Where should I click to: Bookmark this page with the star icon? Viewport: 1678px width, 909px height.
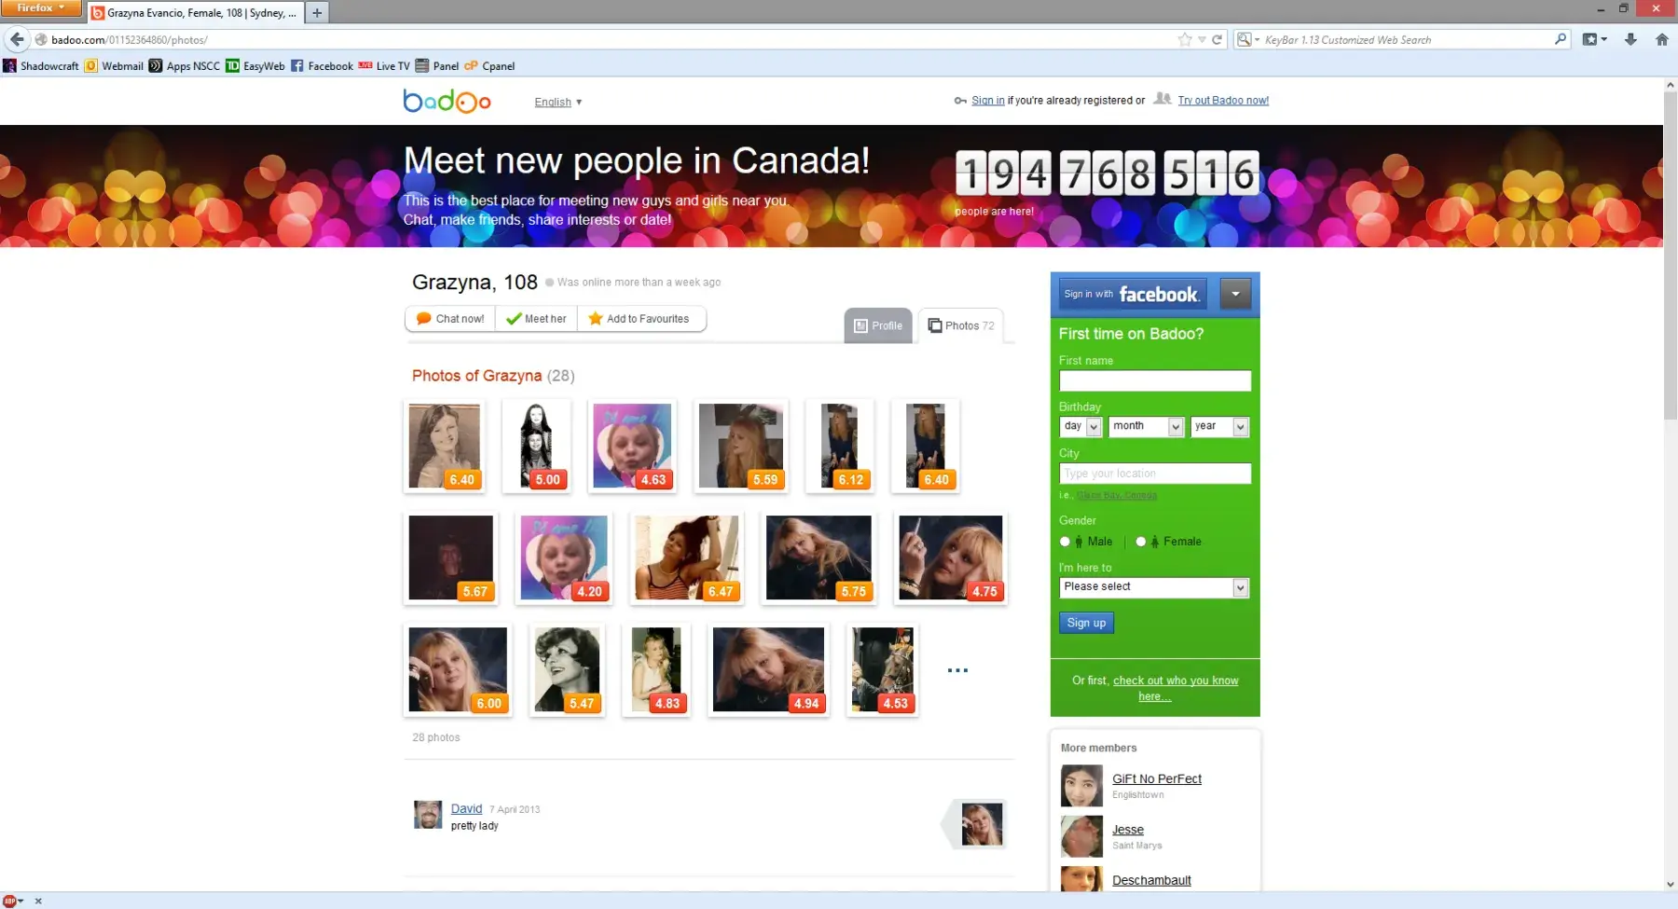click(1185, 39)
